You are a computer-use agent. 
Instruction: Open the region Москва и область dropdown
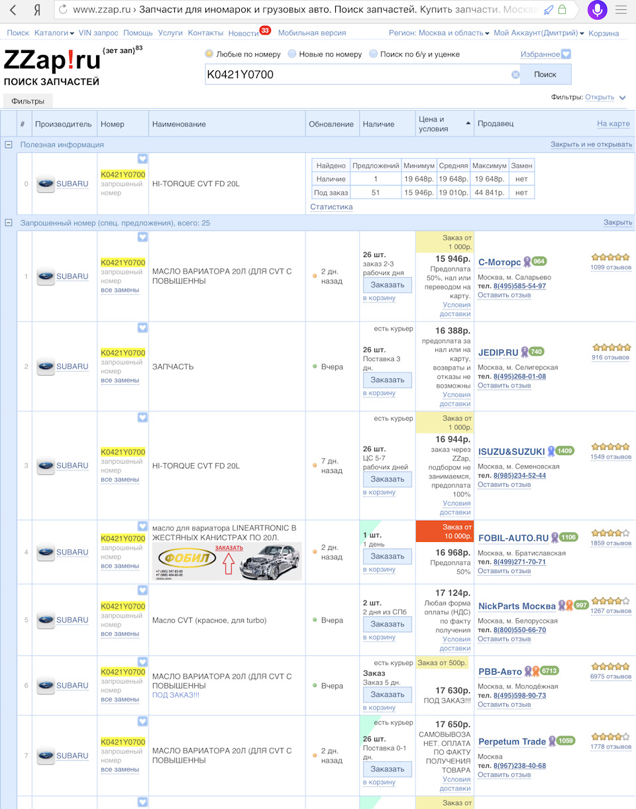tap(439, 32)
